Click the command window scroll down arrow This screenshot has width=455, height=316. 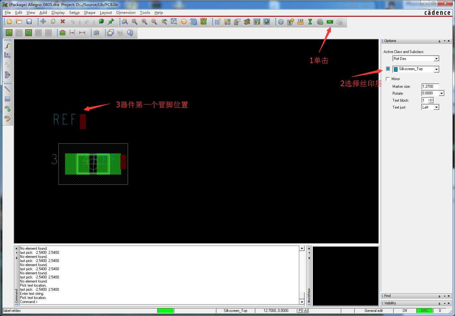pos(302,302)
